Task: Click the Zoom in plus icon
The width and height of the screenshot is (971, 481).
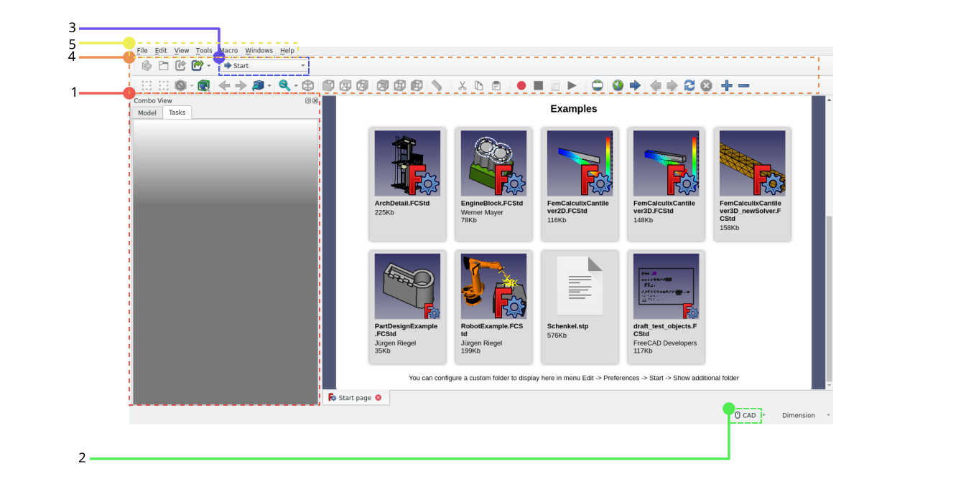Action: 727,85
